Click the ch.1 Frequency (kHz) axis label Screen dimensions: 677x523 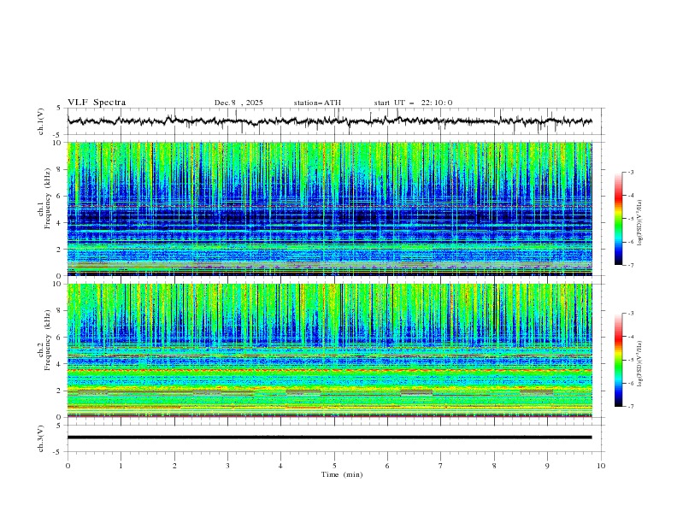[x=45, y=198]
